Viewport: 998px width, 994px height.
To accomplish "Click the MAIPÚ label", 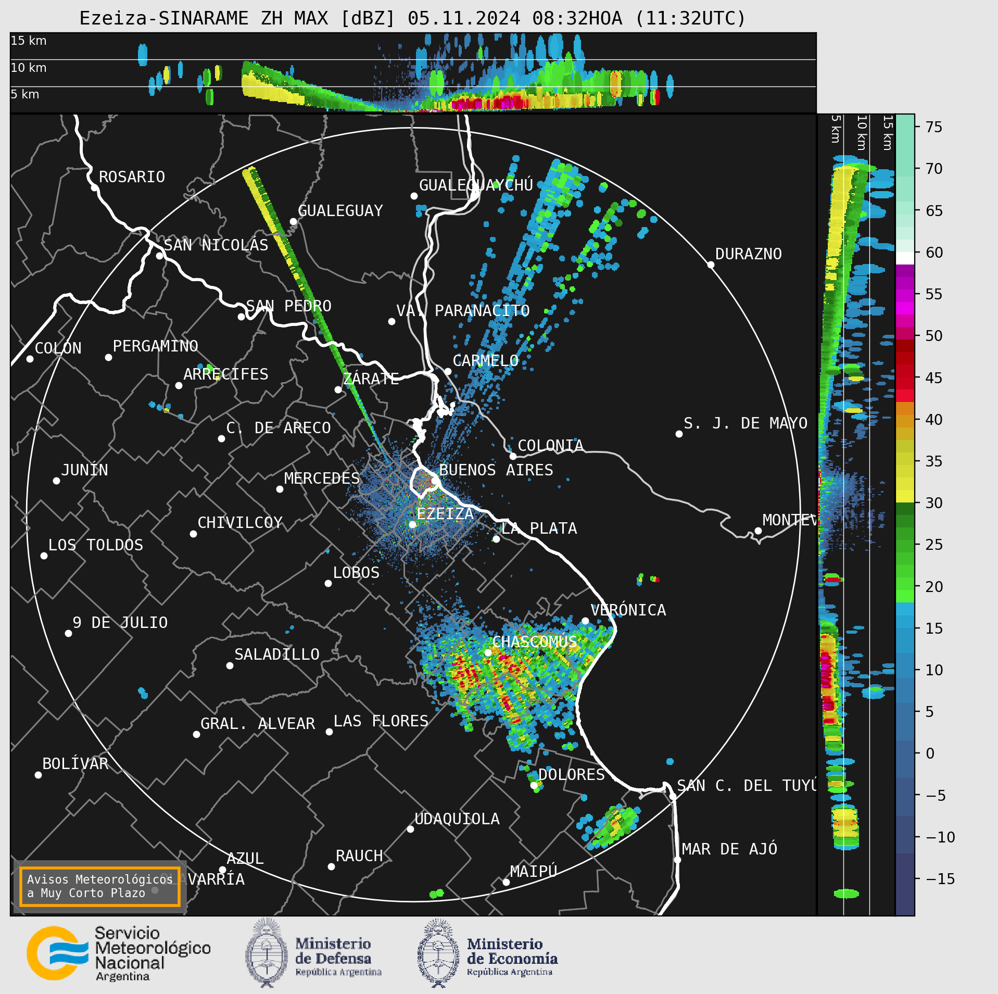I will 534,871.
